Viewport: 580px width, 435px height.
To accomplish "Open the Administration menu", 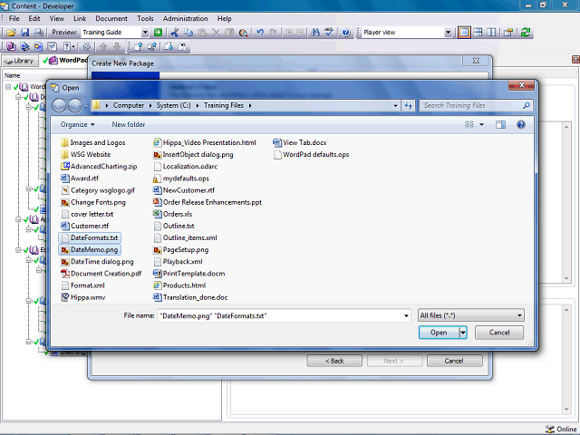I will point(185,18).
